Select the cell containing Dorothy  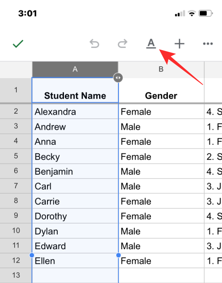(75, 216)
